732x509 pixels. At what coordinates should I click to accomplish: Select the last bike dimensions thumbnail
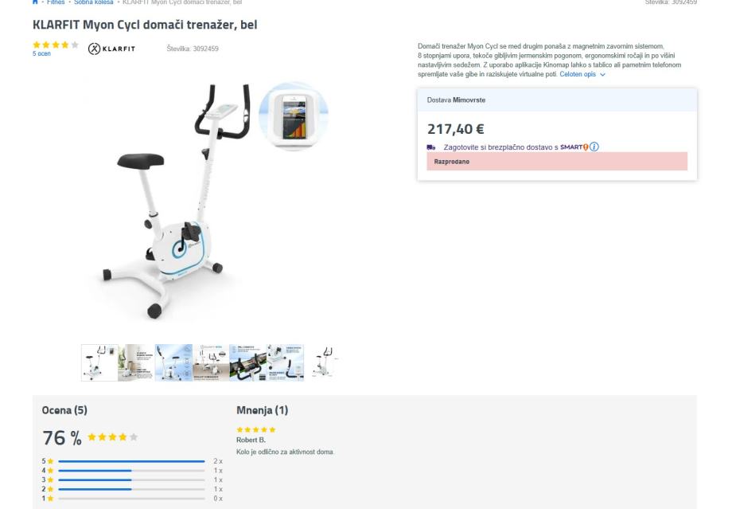click(322, 362)
